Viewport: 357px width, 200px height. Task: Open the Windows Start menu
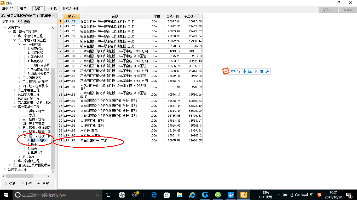pyautogui.click(x=6, y=195)
